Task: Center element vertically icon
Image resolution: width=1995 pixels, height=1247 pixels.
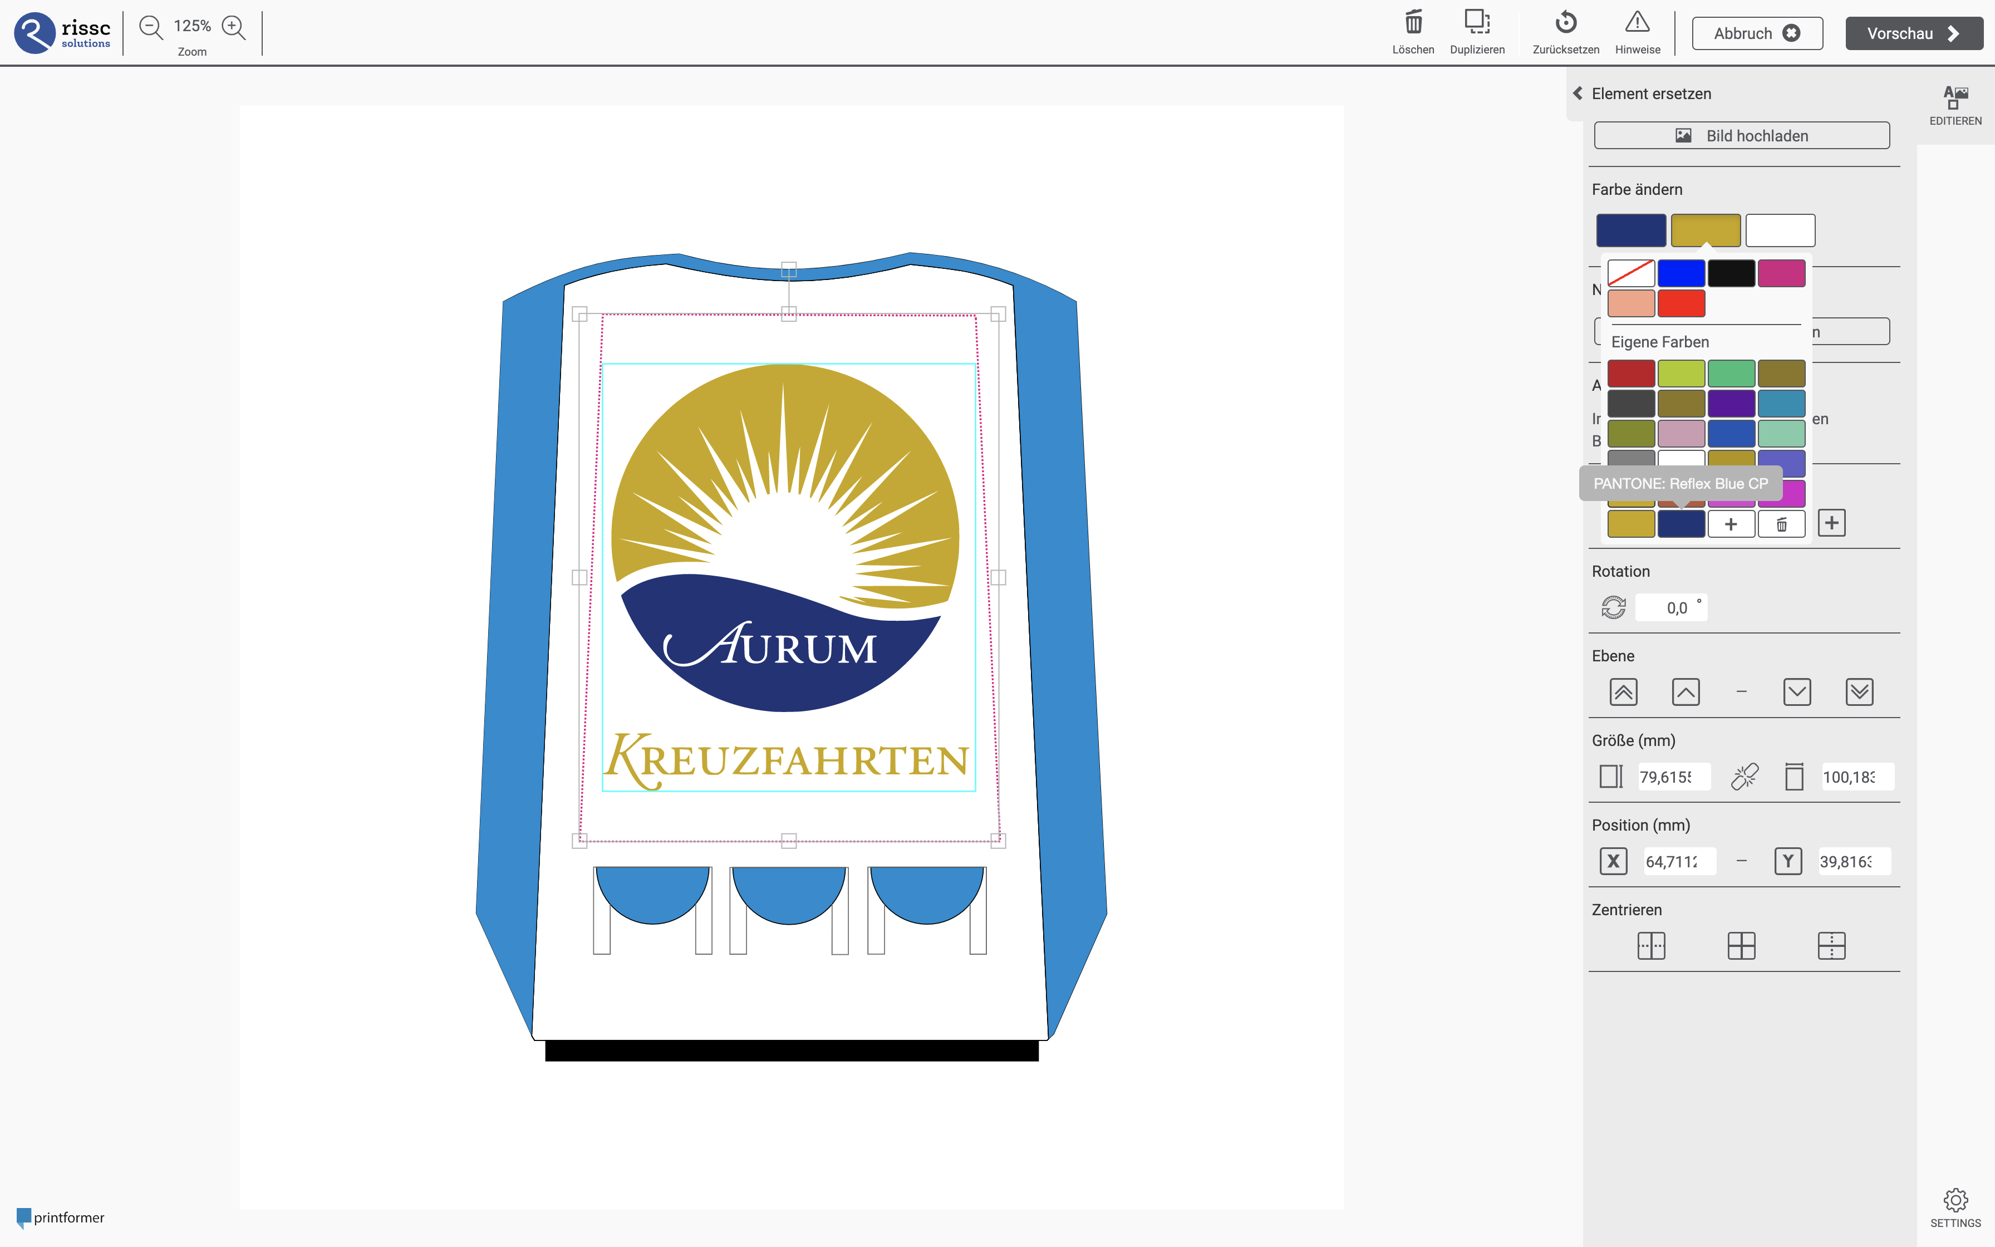Action: tap(1832, 946)
